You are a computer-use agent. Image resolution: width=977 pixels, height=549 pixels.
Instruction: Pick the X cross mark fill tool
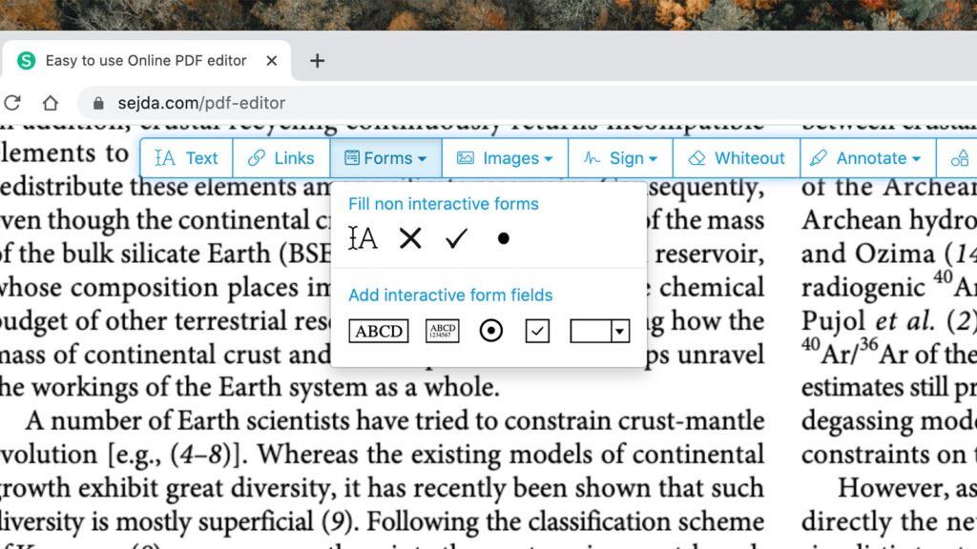pyautogui.click(x=410, y=238)
